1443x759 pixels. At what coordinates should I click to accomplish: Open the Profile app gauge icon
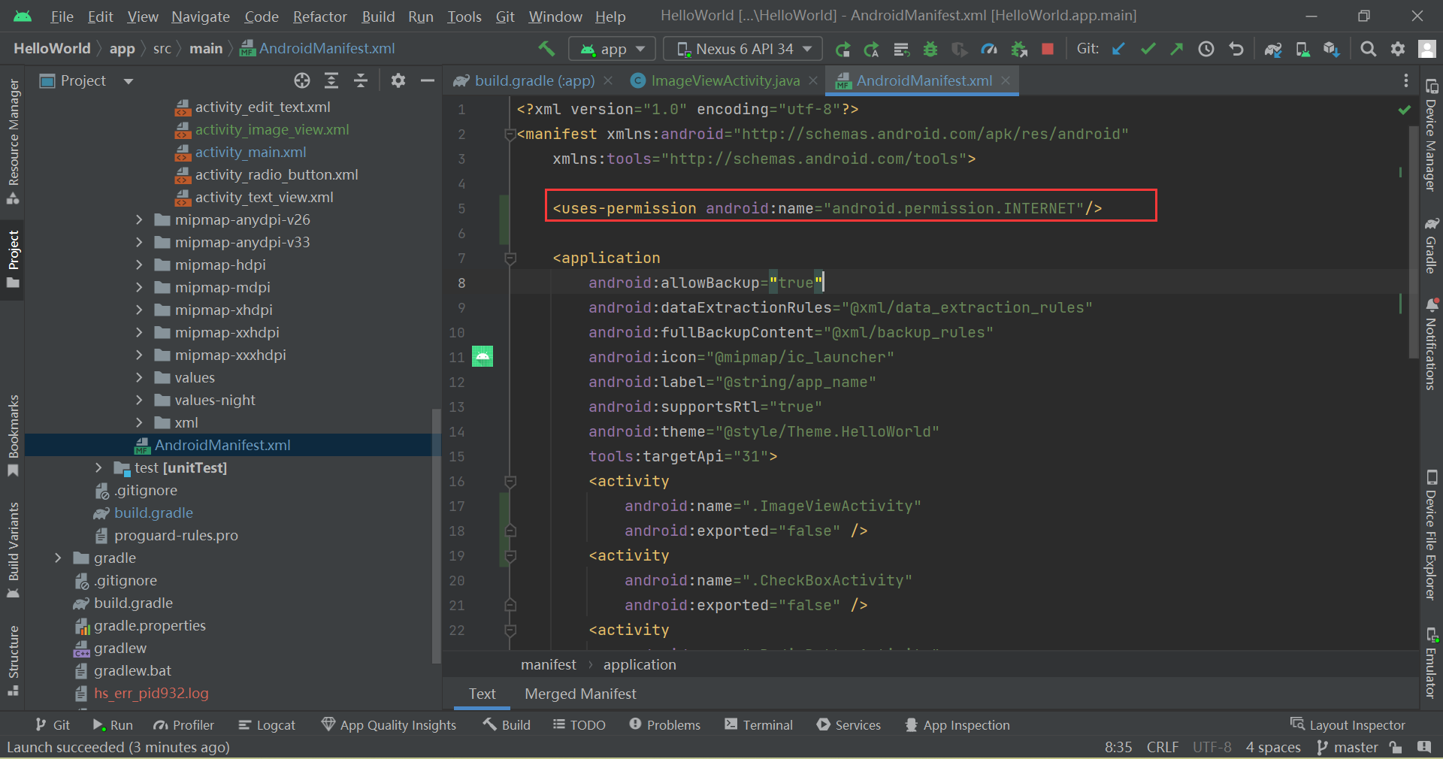coord(989,49)
